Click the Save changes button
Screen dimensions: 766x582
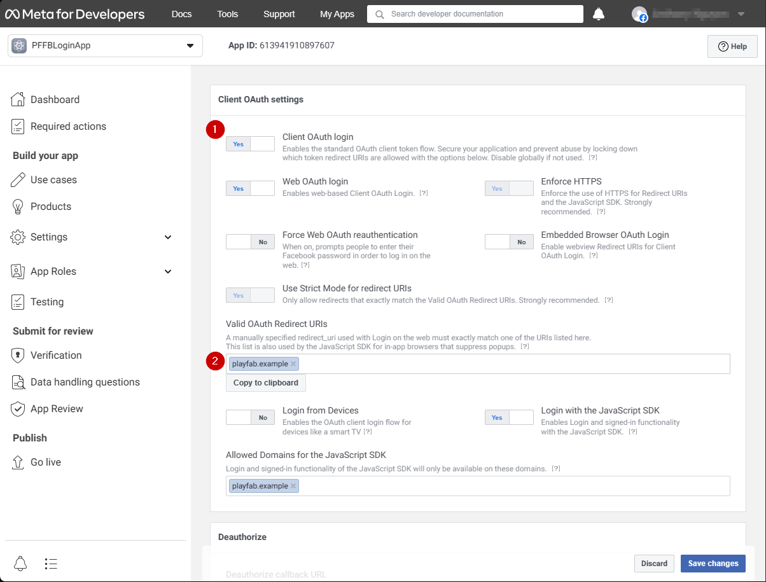713,563
